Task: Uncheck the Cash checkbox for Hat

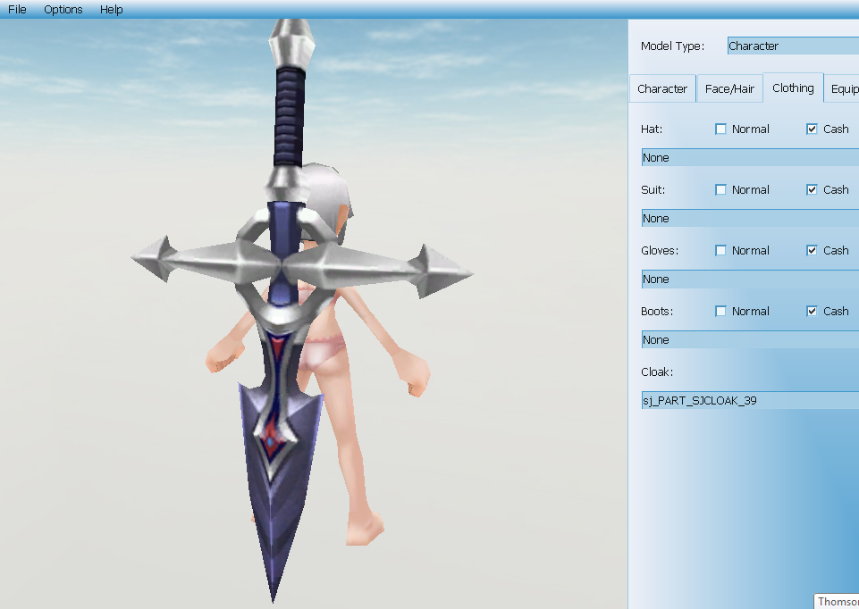Action: 812,129
